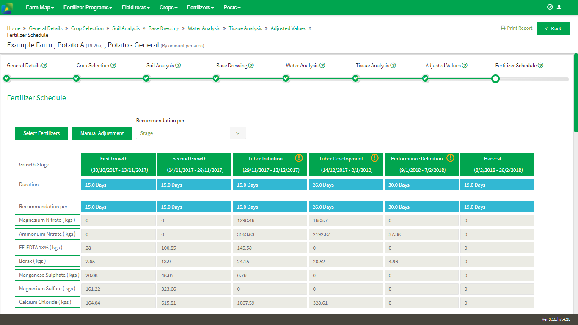Open the Water Analysis breadcrumb link
The height and width of the screenshot is (325, 578).
pyautogui.click(x=204, y=28)
